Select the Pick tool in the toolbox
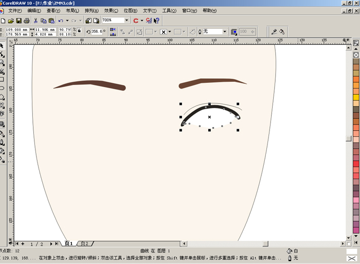Viewport: 360px width, 264px height. pyautogui.click(x=2, y=46)
